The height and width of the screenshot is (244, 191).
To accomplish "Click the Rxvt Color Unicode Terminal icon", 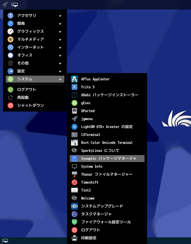I will pyautogui.click(x=74, y=143).
